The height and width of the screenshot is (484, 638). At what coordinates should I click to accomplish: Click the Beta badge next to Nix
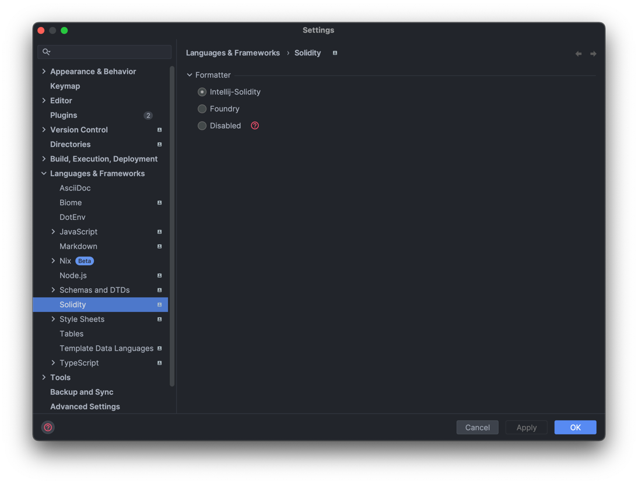tap(85, 261)
